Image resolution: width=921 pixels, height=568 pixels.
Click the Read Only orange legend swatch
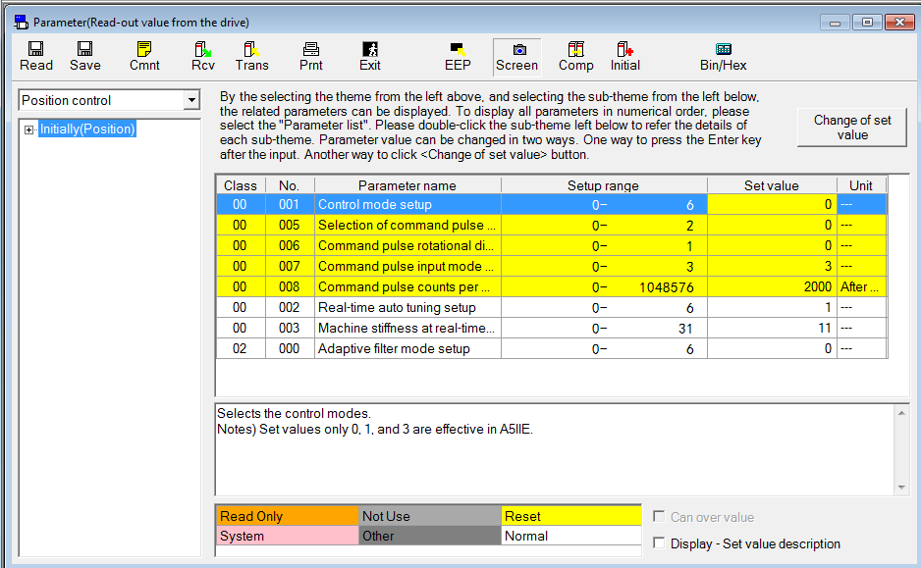click(287, 516)
